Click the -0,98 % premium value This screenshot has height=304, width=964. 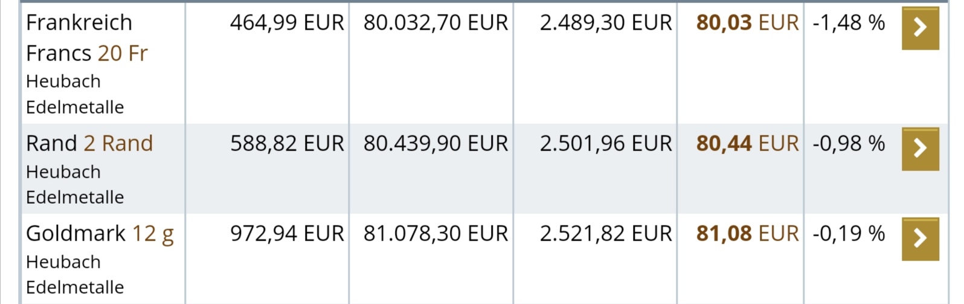pos(848,144)
